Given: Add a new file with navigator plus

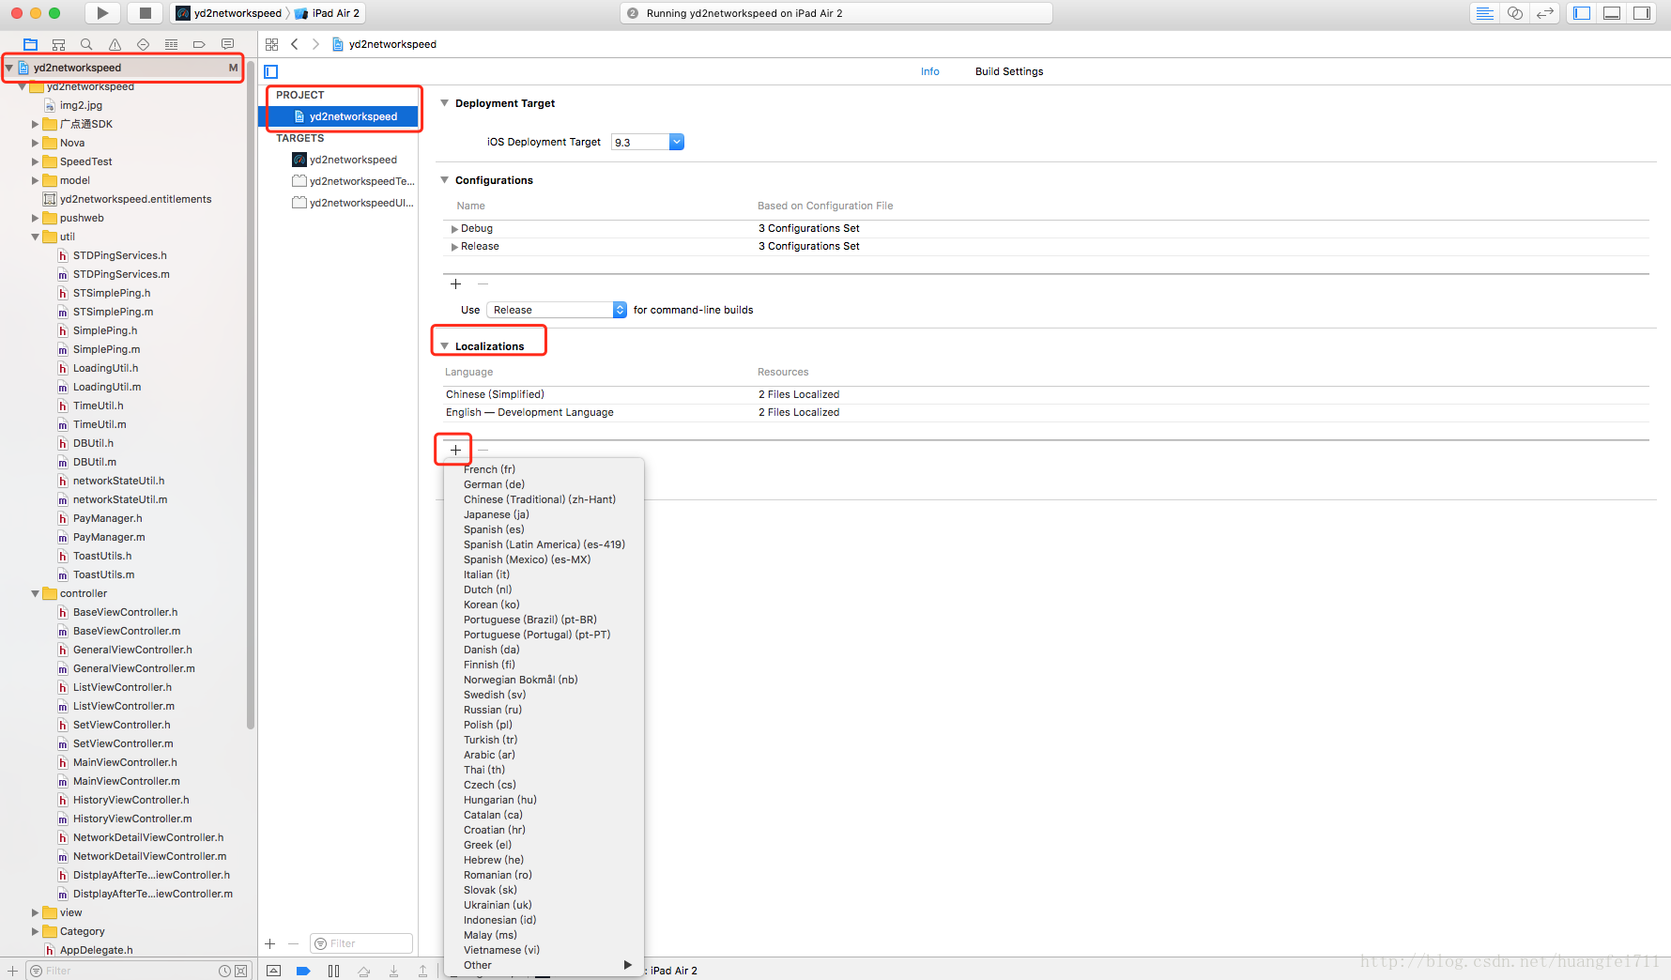Looking at the screenshot, I should (12, 971).
